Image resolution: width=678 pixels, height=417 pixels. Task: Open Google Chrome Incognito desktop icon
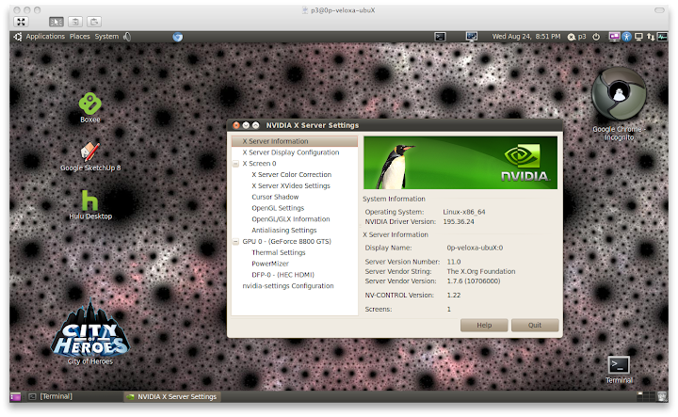[x=619, y=93]
